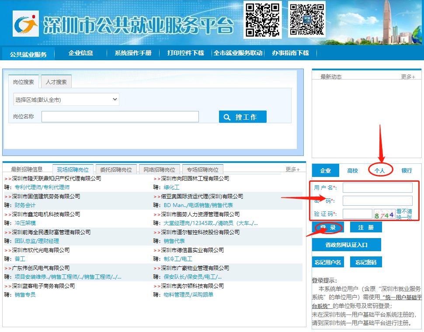Click the 用户名 input field
This screenshot has height=332, width=424.
point(377,187)
